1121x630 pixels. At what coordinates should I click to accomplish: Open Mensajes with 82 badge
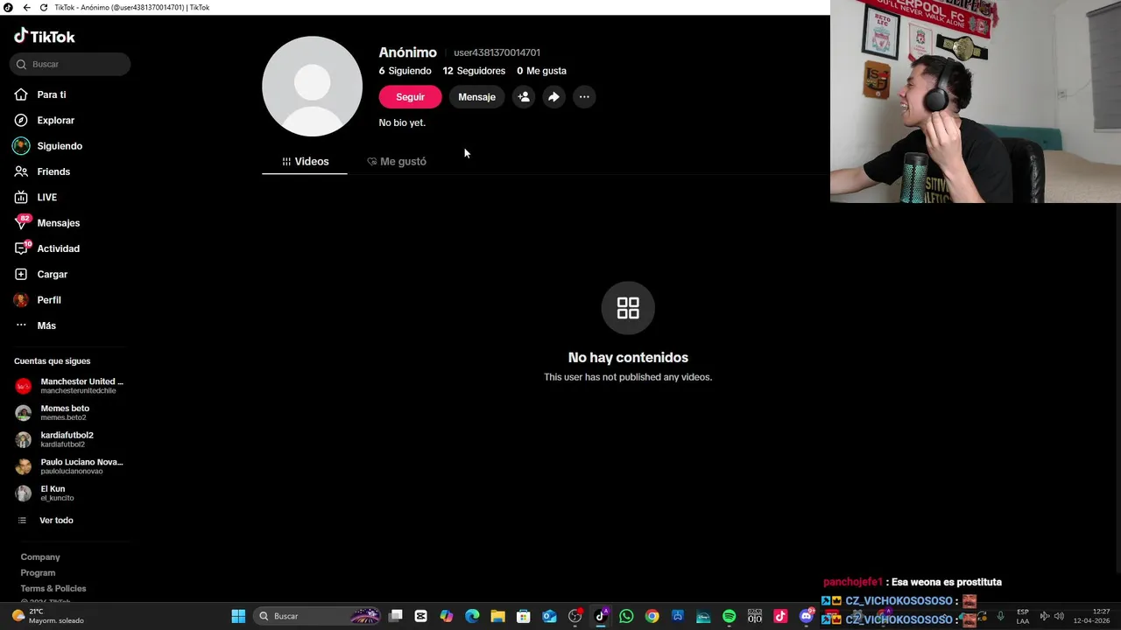(x=58, y=223)
